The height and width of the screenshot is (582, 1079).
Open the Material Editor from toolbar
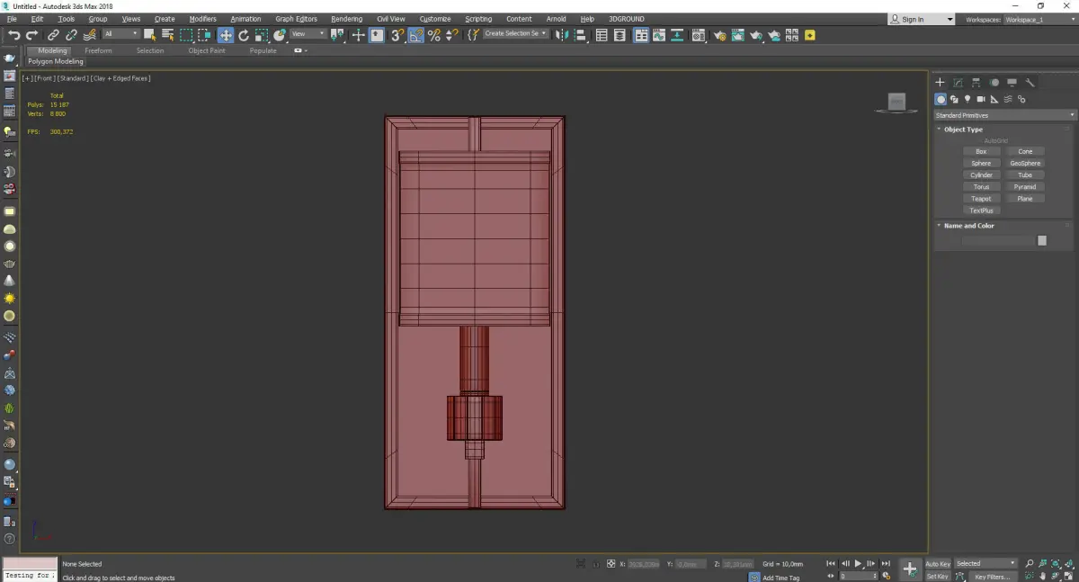(x=698, y=35)
